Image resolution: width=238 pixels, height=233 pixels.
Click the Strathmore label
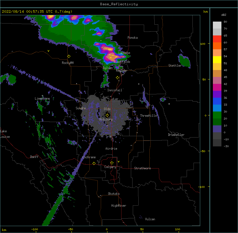[142, 168]
